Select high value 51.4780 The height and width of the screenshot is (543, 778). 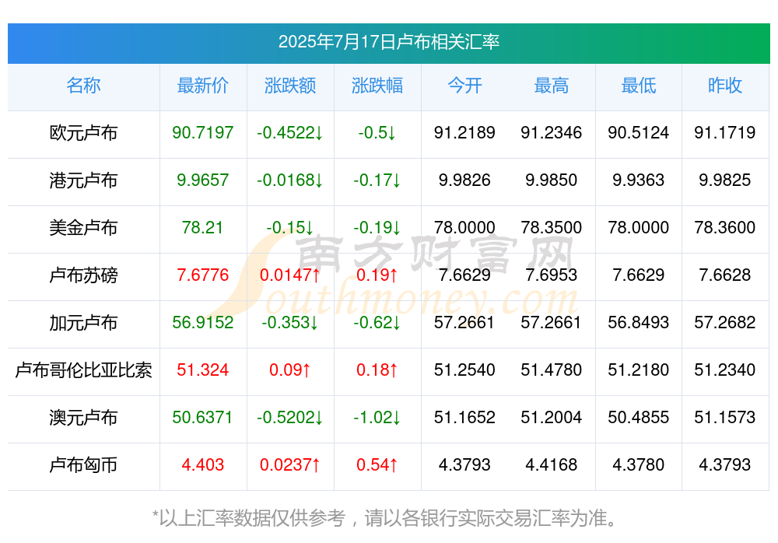(x=552, y=370)
